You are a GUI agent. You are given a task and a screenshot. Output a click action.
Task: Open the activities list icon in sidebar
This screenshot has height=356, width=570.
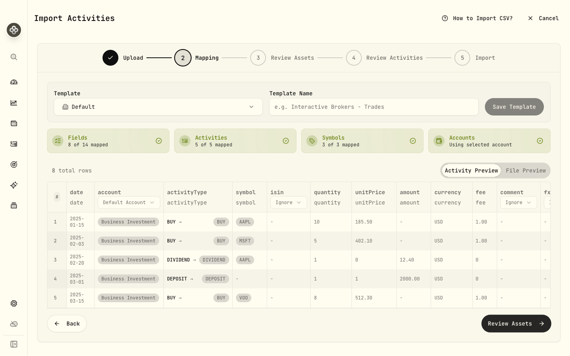14,144
